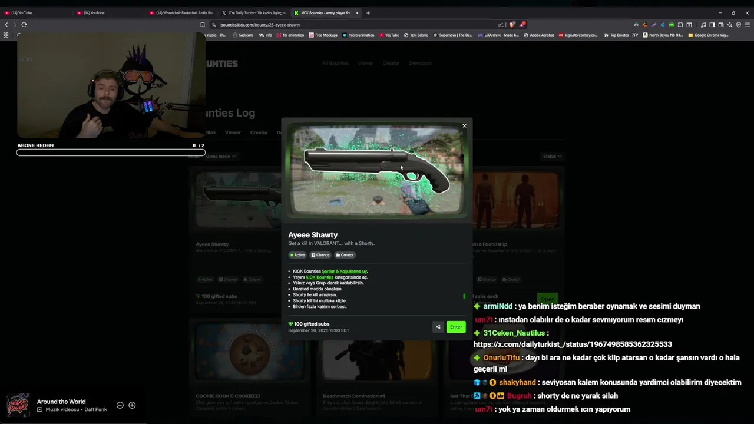Click the armiNdd username in chat

(x=498, y=307)
